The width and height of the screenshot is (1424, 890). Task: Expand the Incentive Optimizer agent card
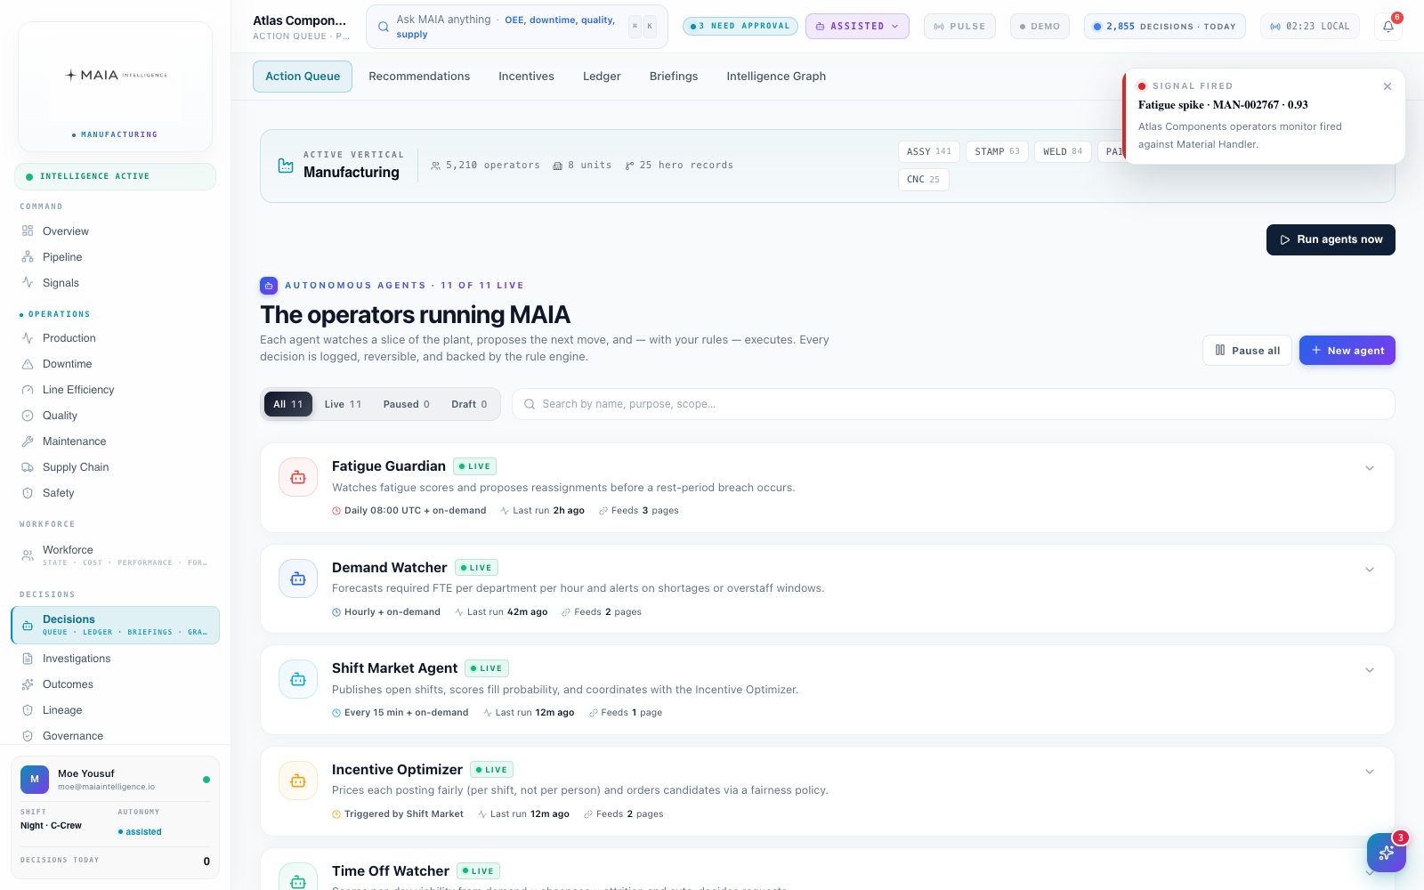(x=1370, y=772)
